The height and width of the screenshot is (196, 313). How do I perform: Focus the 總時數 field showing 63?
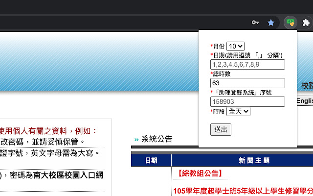pos(247,83)
